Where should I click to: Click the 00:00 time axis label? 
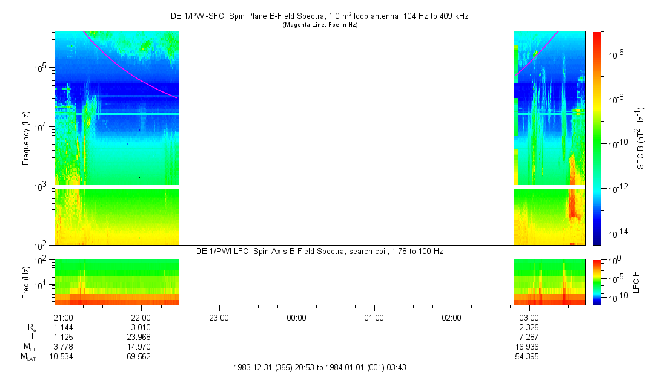pos(296,317)
